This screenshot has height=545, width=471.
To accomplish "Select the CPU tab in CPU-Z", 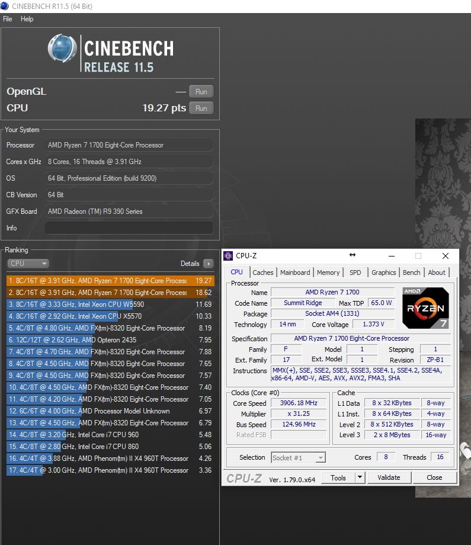I will 237,272.
